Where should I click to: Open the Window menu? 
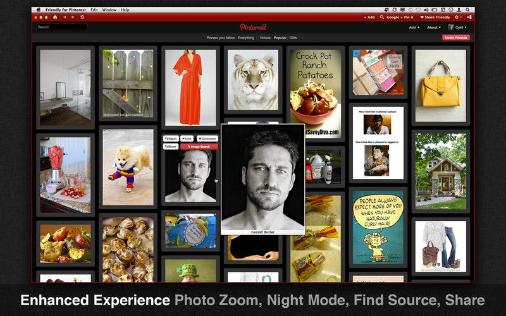click(109, 10)
